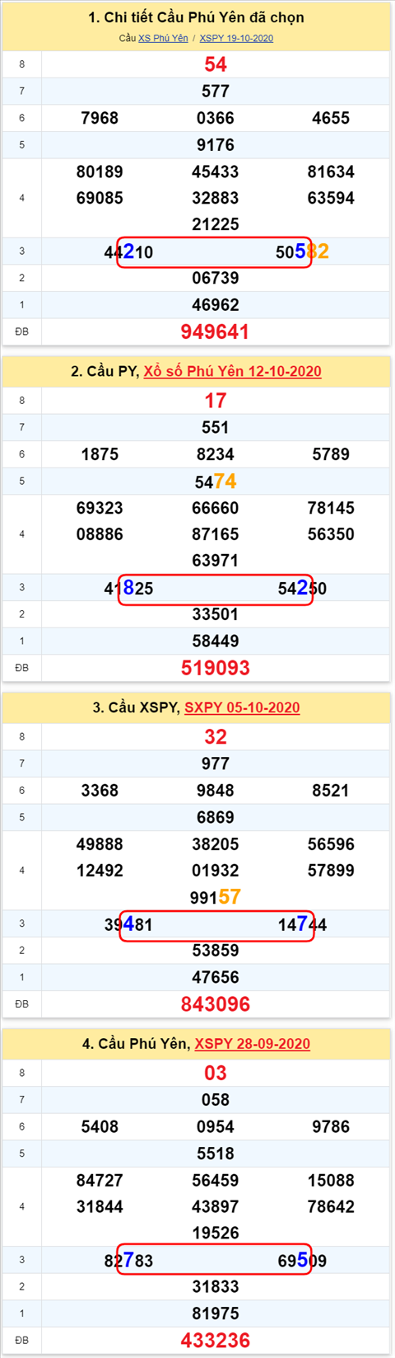395x1358 pixels.
Task: Open the XS Phú Yên link
Action: (x=163, y=38)
